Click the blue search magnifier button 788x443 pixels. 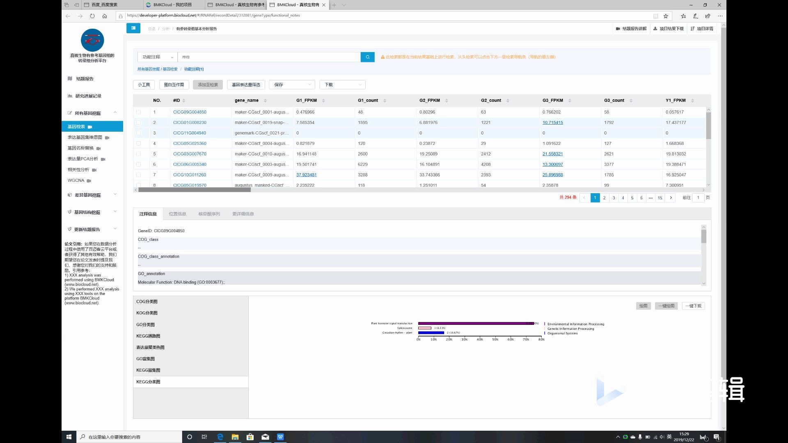367,57
